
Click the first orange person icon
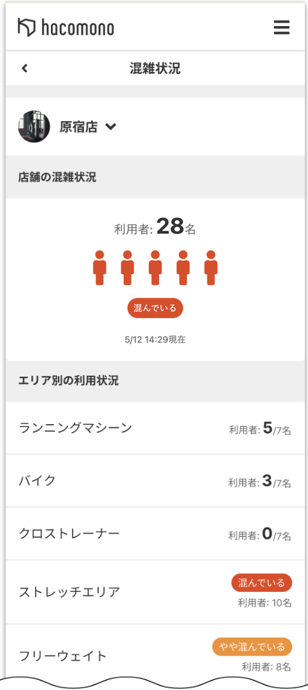(100, 268)
